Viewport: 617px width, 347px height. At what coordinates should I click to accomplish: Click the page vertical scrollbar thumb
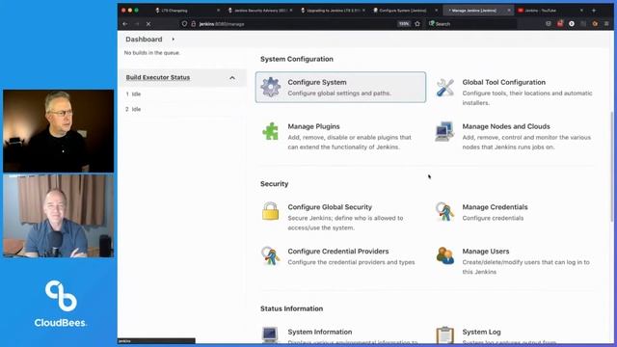611,166
